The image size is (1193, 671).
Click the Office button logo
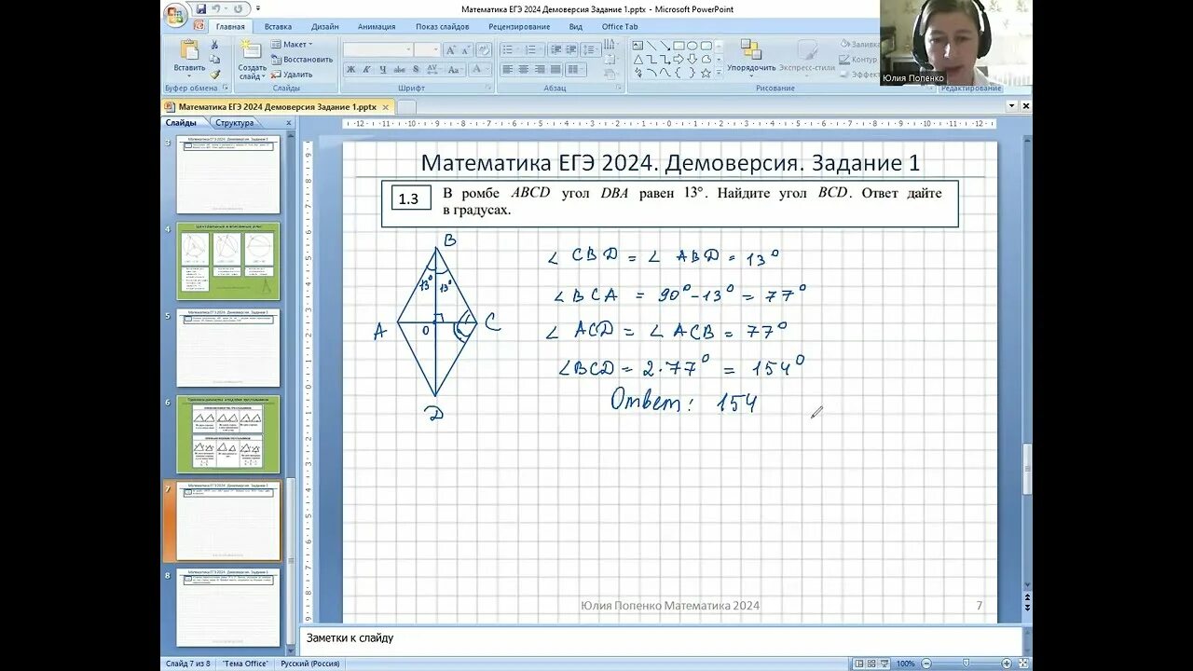pyautogui.click(x=174, y=14)
